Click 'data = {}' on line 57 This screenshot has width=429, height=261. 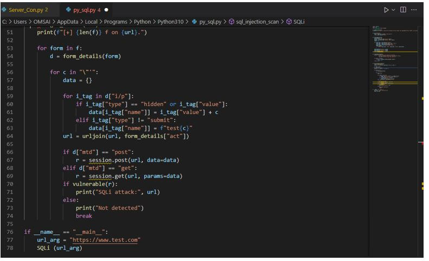[78, 80]
